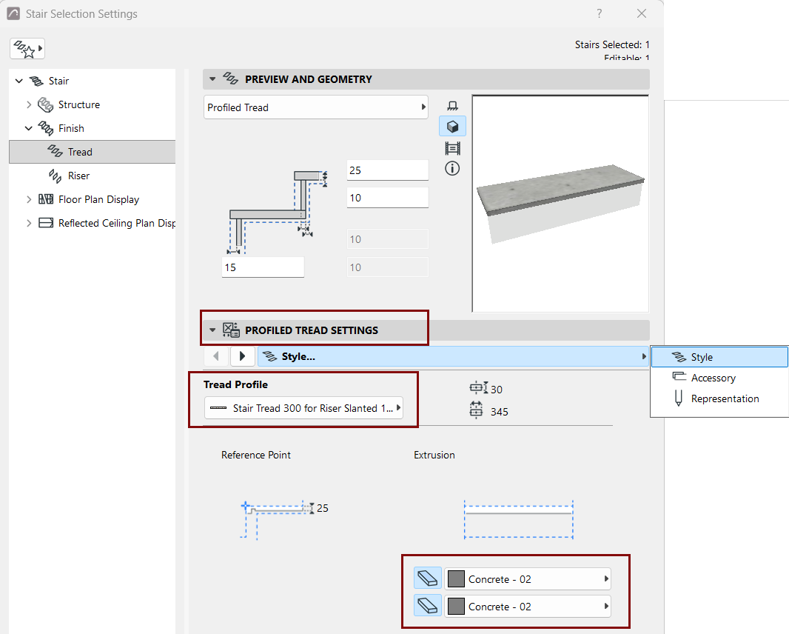This screenshot has width=789, height=634.
Task: Open the second Concrete - 02 surface dropdown
Action: pos(528,606)
